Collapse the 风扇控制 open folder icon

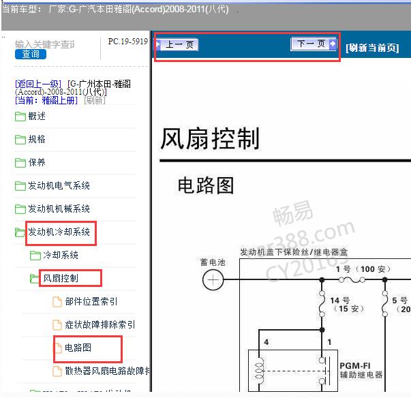pyautogui.click(x=35, y=279)
